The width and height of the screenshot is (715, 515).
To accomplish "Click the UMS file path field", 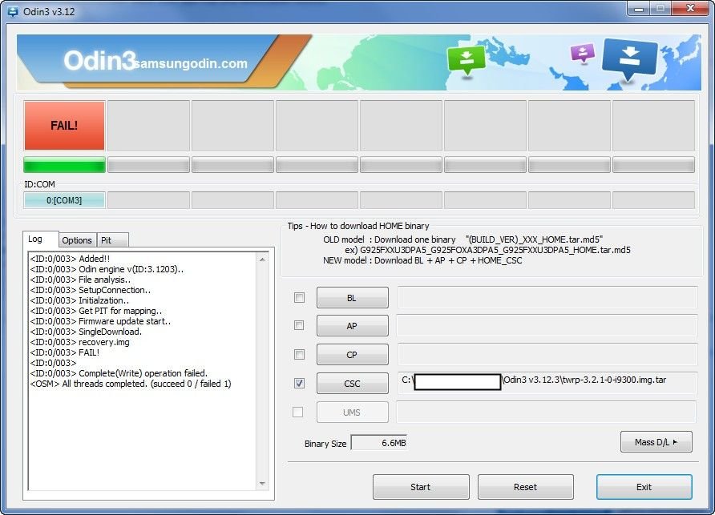I will point(547,412).
